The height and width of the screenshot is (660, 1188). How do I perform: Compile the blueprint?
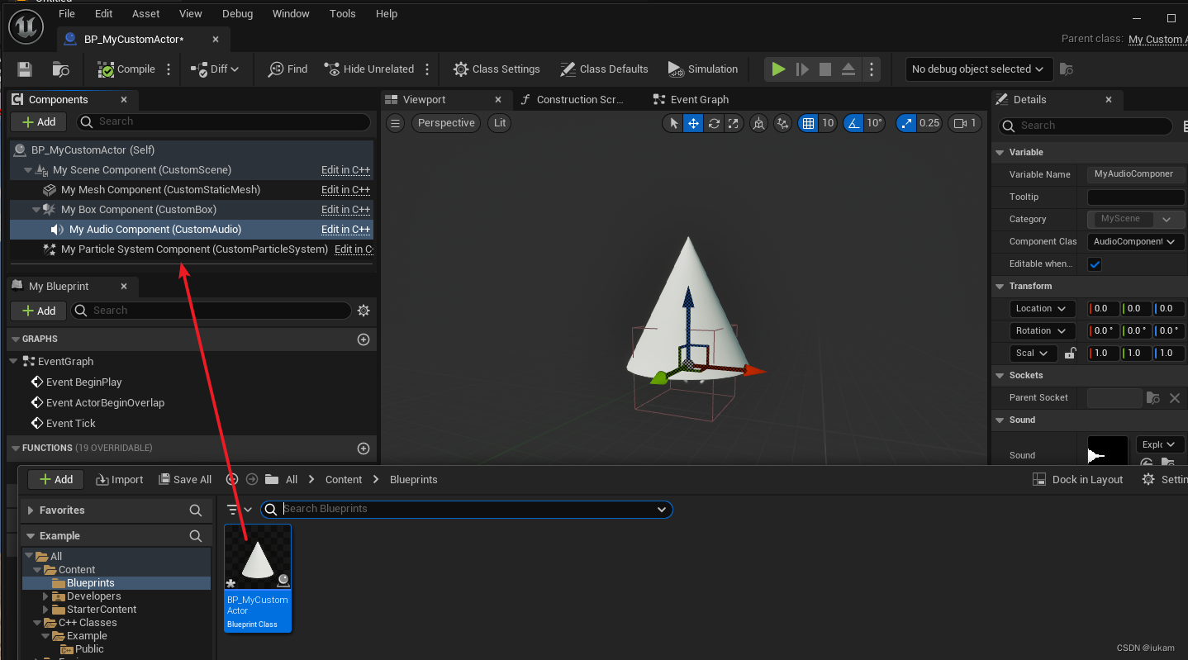pyautogui.click(x=126, y=69)
